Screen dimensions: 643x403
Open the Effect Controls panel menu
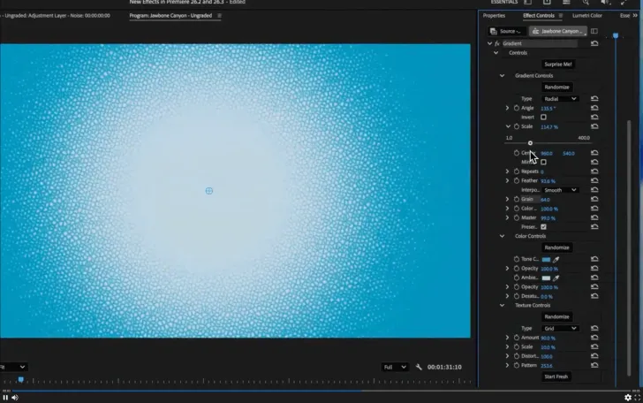(x=561, y=16)
